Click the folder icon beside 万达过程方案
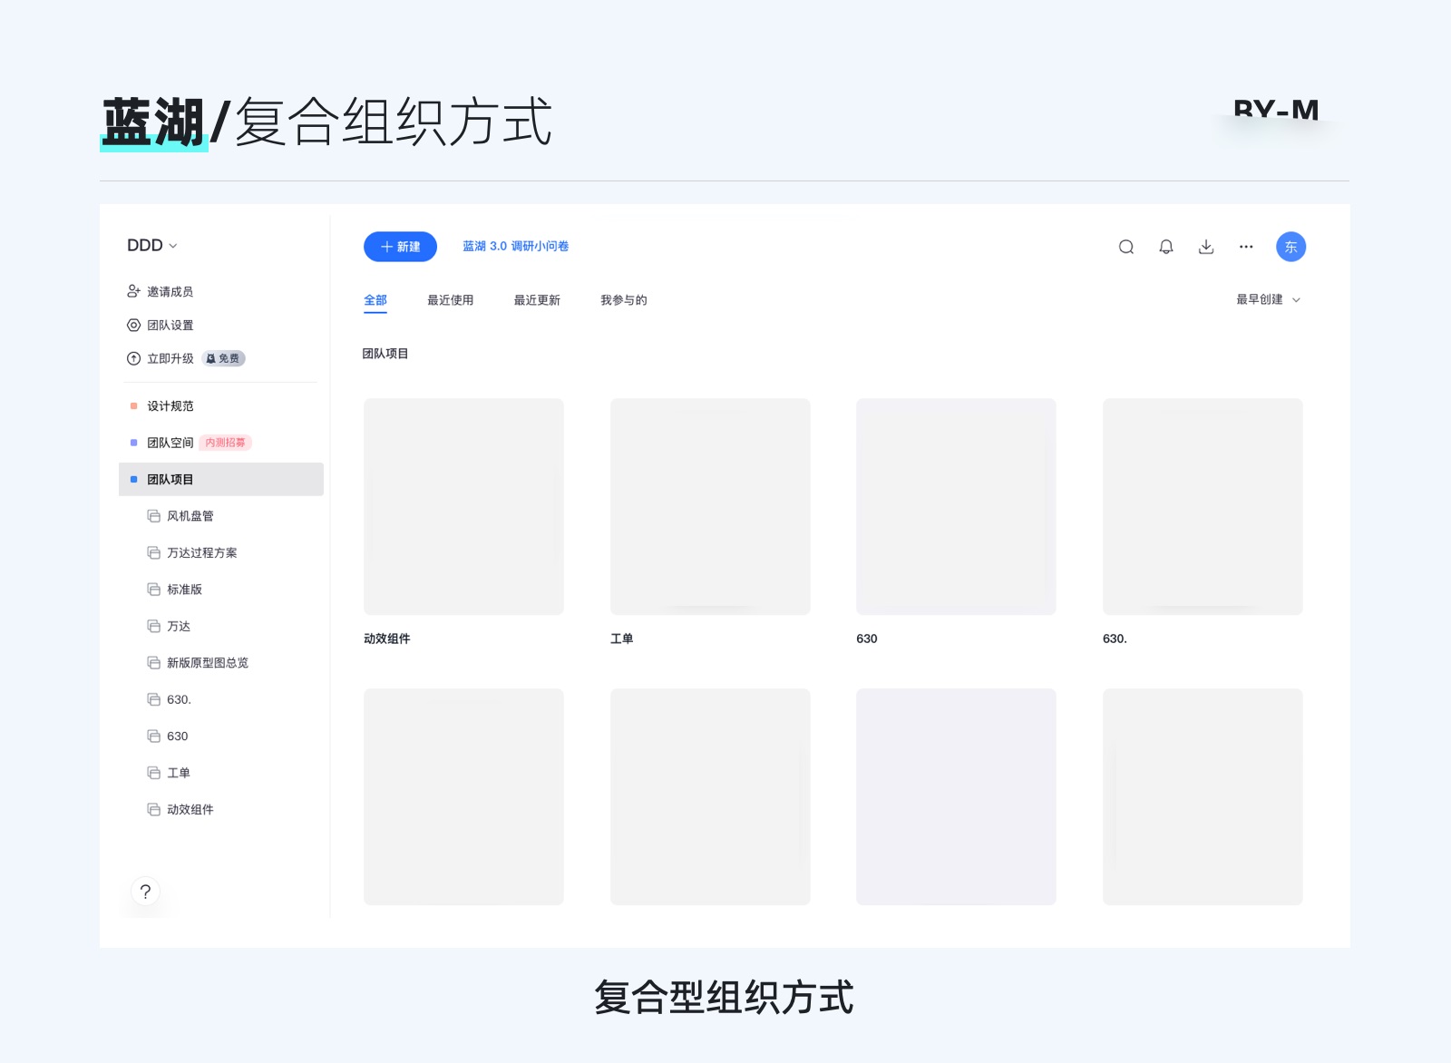Viewport: 1451px width, 1063px height. (x=154, y=552)
